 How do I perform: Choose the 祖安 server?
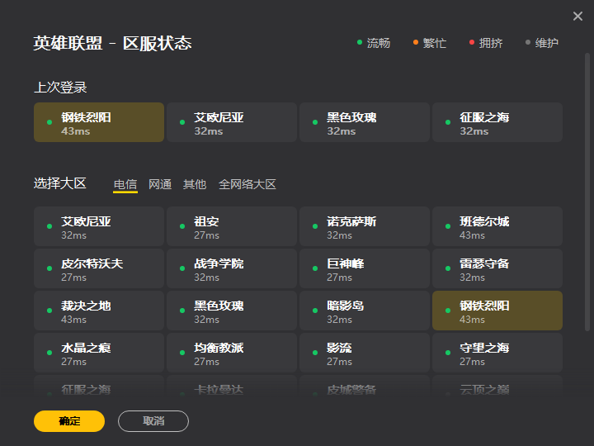[x=232, y=226]
